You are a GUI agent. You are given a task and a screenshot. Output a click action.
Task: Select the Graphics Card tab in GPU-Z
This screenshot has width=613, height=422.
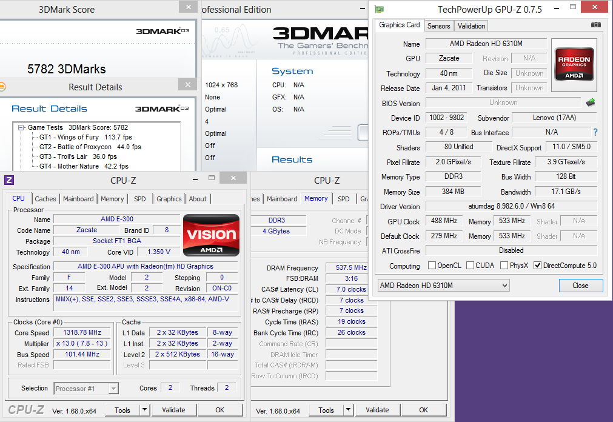(399, 25)
